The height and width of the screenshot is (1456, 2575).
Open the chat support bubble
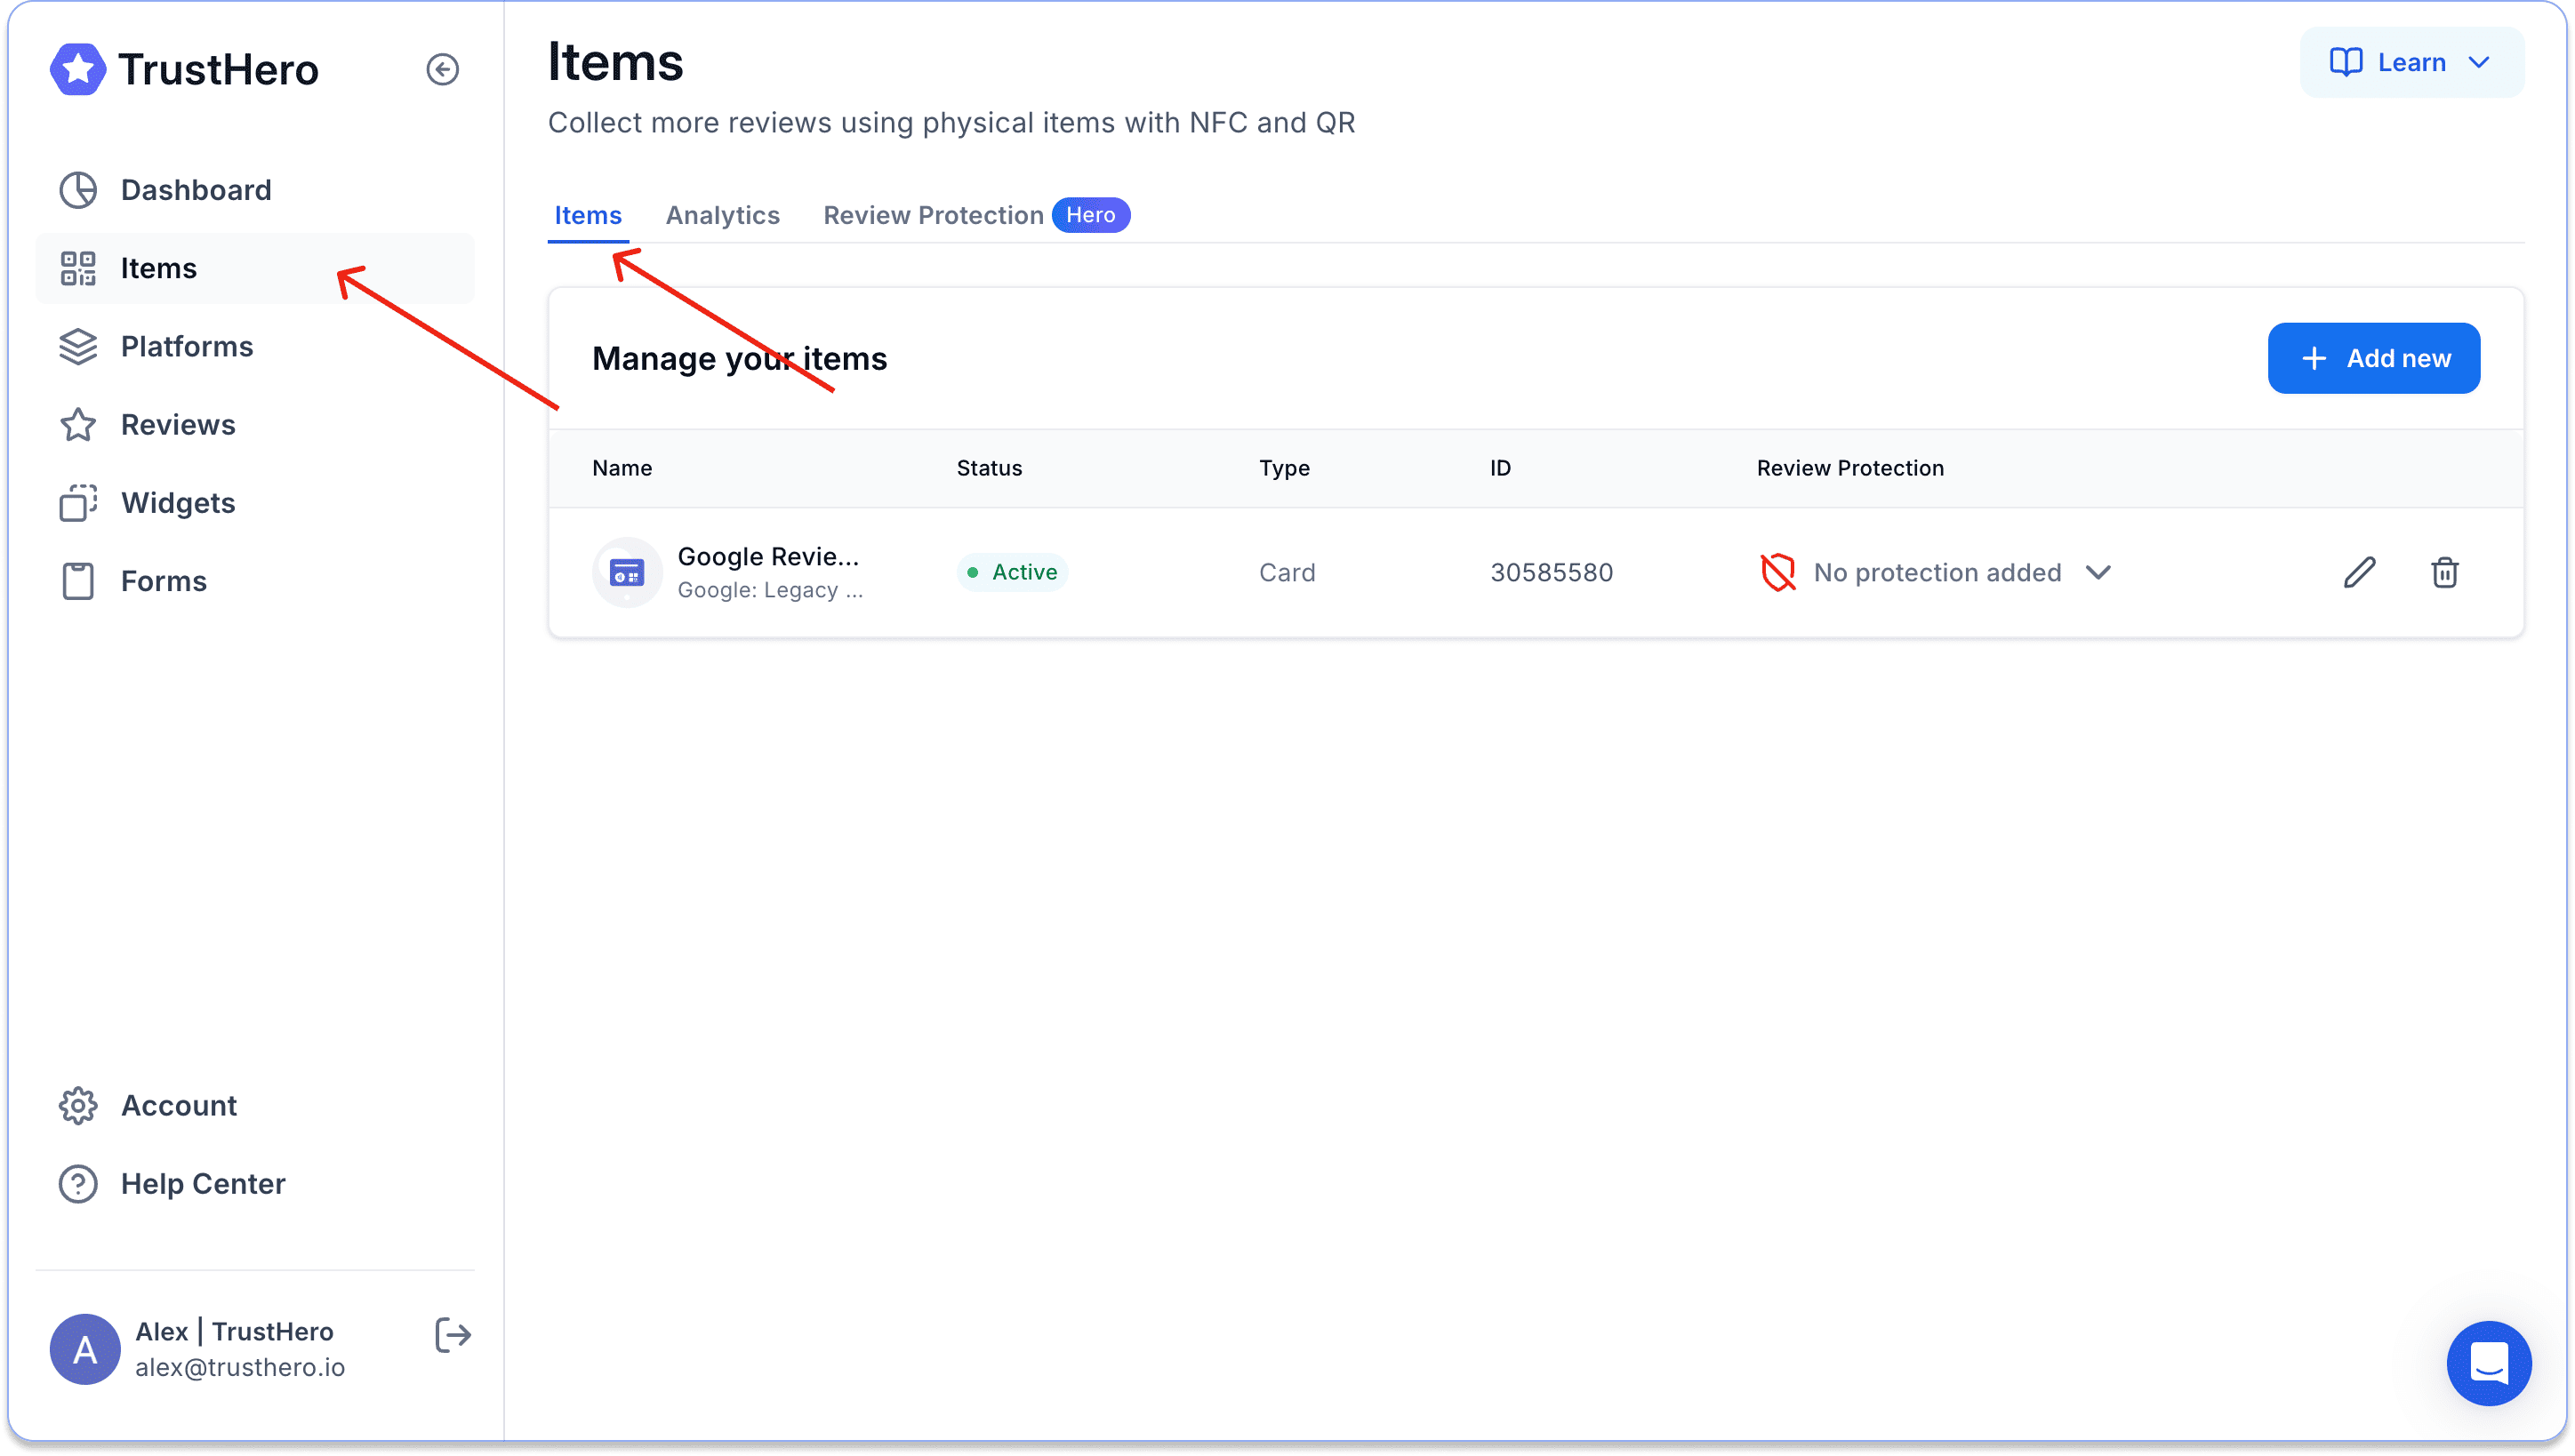point(2488,1362)
